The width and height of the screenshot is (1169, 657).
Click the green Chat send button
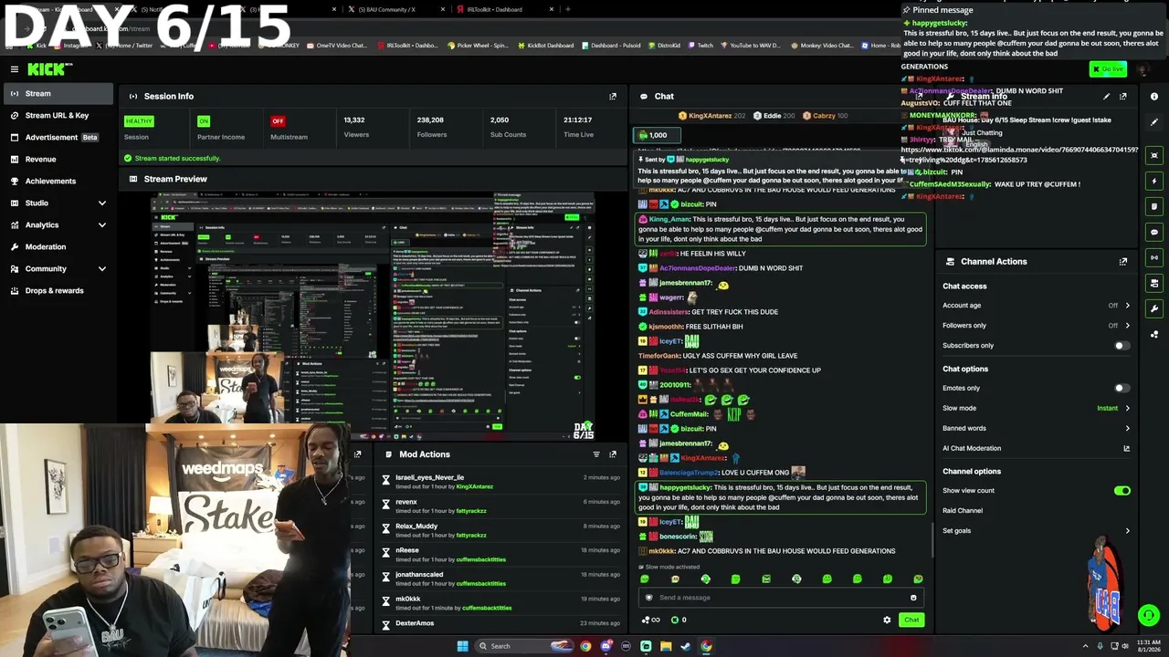(911, 620)
